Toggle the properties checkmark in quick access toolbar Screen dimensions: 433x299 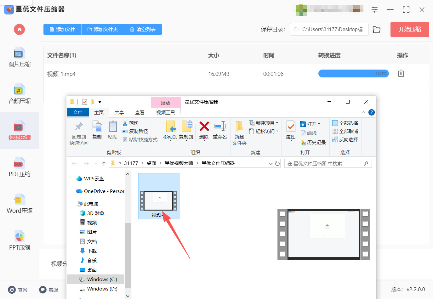(84, 102)
